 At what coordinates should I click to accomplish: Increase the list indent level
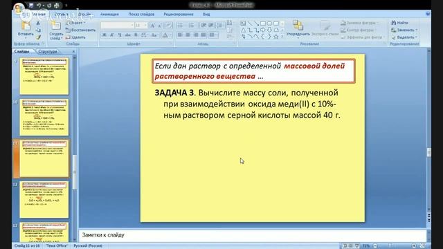pos(211,26)
